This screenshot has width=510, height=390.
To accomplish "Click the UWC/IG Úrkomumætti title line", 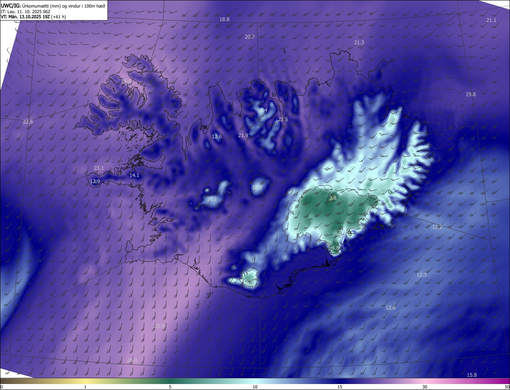I will coord(53,5).
